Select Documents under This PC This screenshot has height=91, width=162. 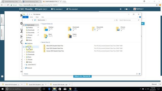31,52
